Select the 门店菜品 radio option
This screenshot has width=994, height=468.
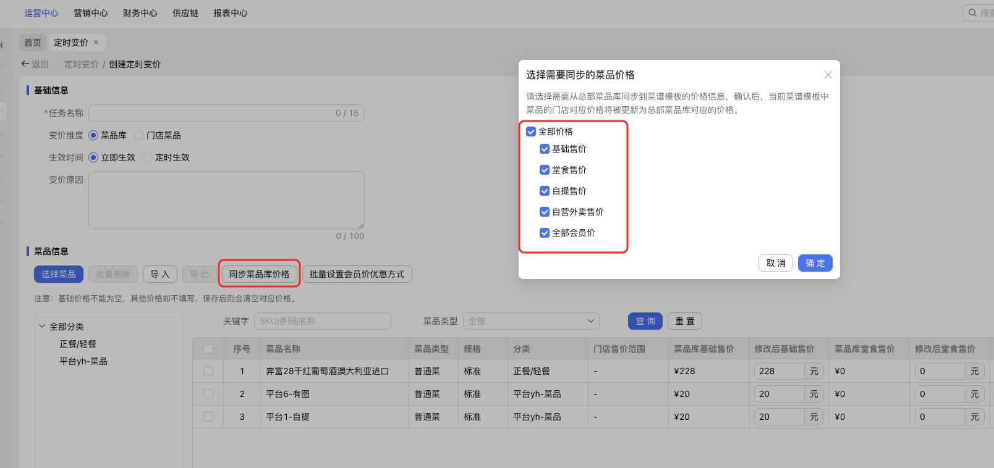139,135
